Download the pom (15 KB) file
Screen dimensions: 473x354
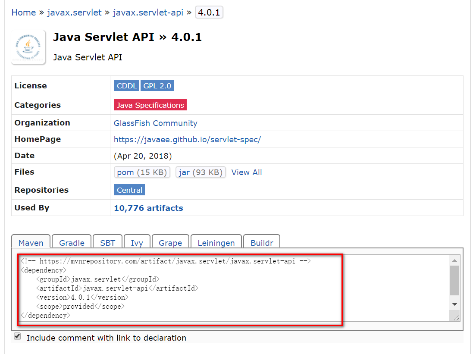tap(142, 172)
